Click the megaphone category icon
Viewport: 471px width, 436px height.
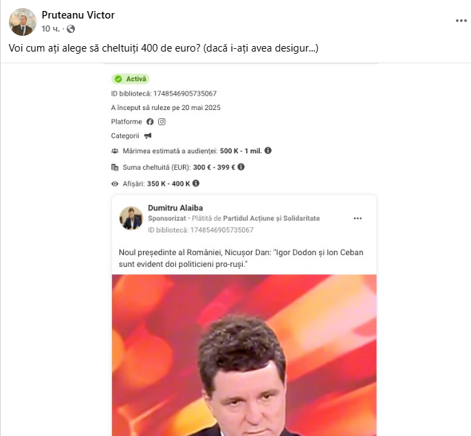coord(147,135)
